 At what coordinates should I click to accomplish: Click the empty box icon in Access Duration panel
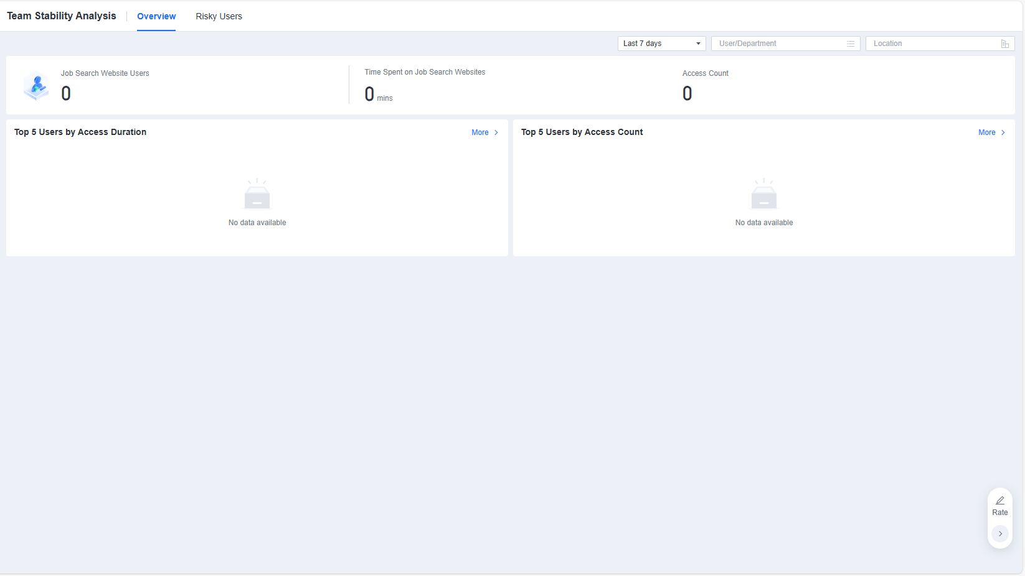click(x=257, y=193)
